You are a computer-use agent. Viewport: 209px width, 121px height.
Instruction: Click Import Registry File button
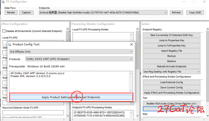pos(172,51)
